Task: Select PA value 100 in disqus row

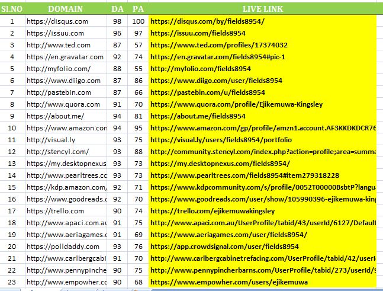Action: click(139, 21)
